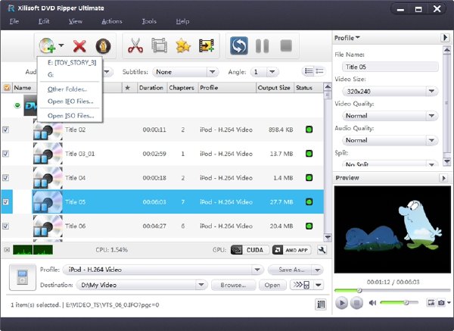Uncheck the Title 03_01 checkbox
Viewport: 454px width, 331px height.
(x=5, y=154)
